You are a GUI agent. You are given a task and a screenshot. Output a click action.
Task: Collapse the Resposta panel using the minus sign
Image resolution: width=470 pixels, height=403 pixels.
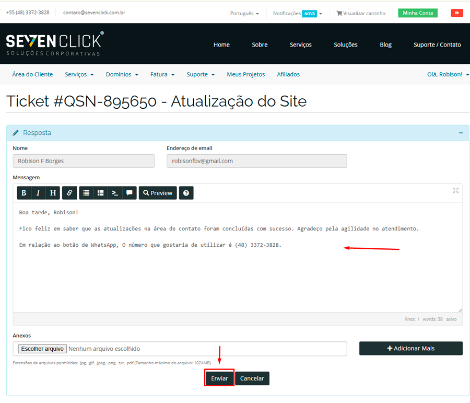[x=461, y=133]
